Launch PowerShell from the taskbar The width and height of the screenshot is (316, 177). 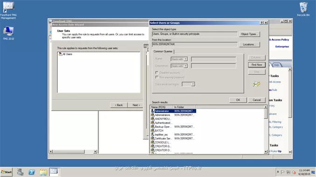pos(32,172)
